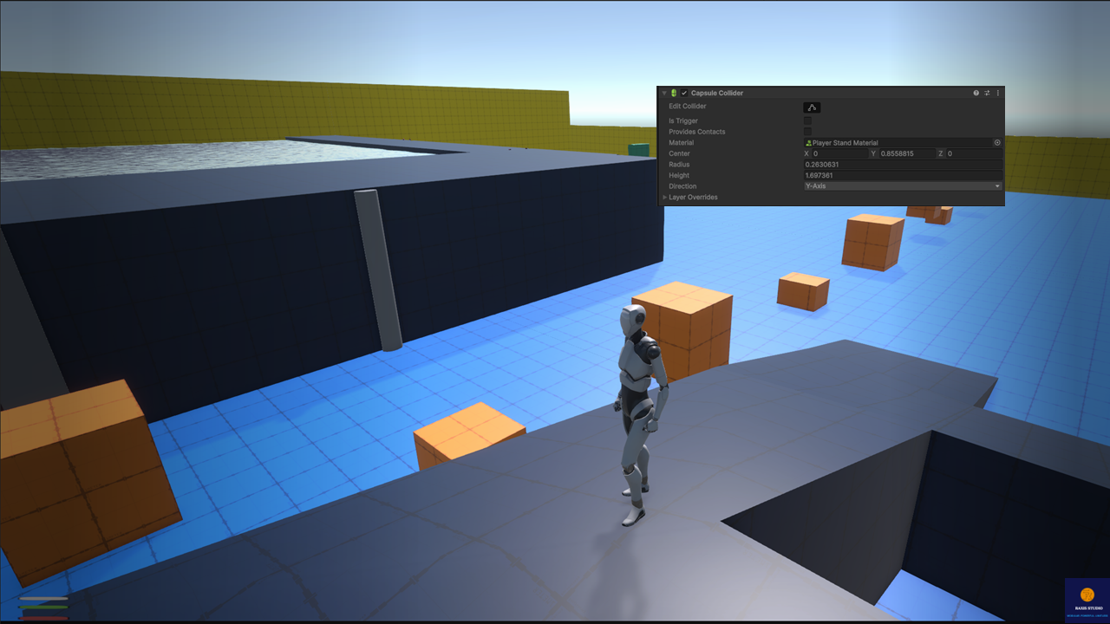This screenshot has height=624, width=1110.
Task: Click the Radius value field
Action: [x=902, y=165]
